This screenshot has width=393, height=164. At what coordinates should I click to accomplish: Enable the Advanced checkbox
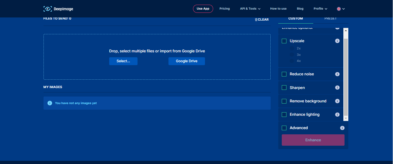pyautogui.click(x=284, y=128)
